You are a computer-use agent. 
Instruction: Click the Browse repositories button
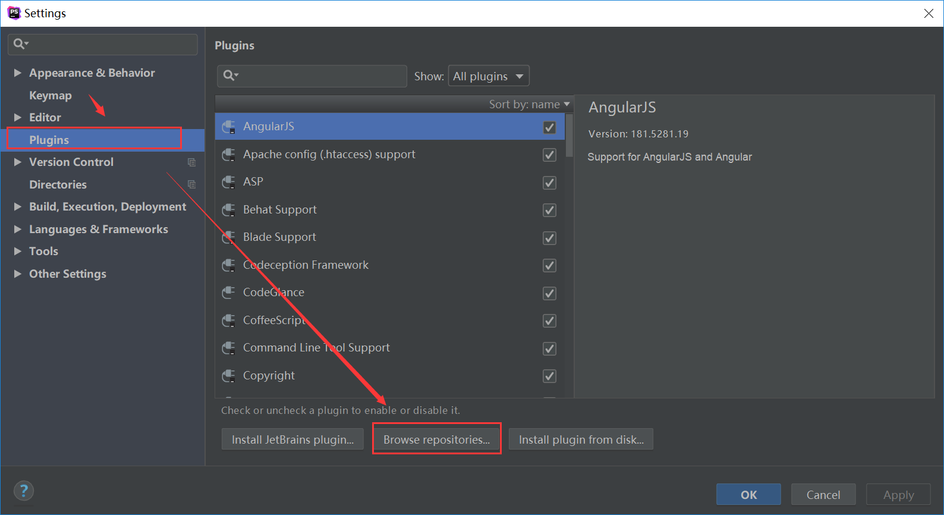tap(436, 439)
